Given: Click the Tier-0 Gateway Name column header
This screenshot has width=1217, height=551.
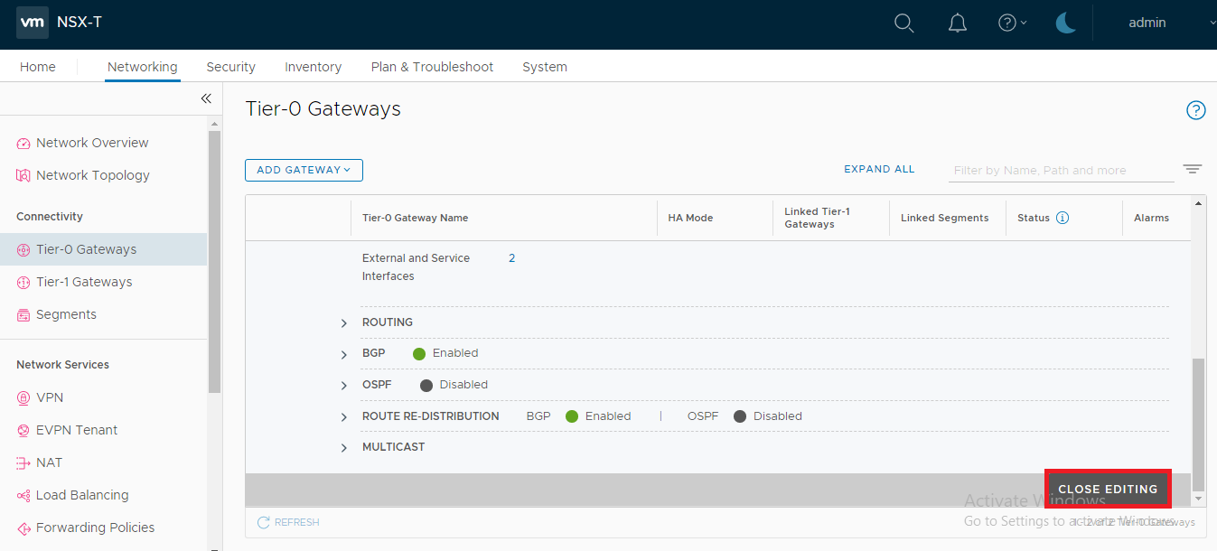Looking at the screenshot, I should pos(415,218).
